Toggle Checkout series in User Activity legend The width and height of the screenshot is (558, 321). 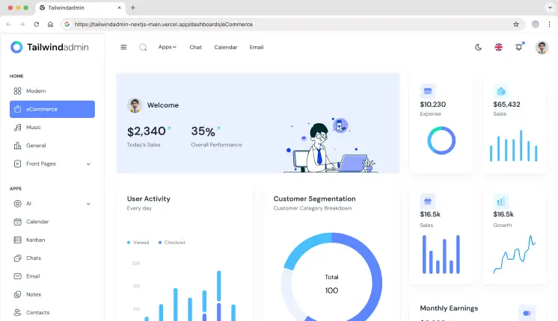point(172,243)
